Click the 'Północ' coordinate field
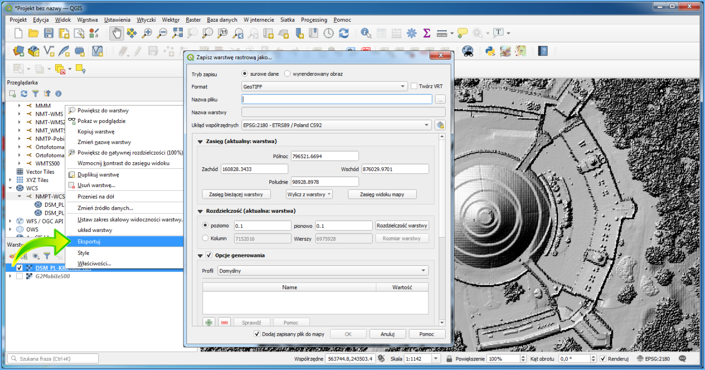This screenshot has width=705, height=370. click(325, 156)
